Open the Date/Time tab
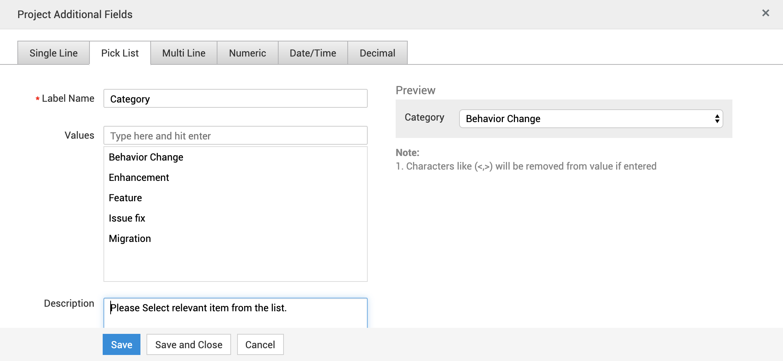 [x=313, y=53]
